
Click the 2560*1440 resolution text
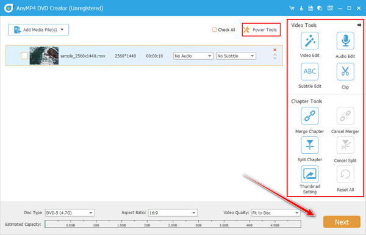[x=125, y=56]
